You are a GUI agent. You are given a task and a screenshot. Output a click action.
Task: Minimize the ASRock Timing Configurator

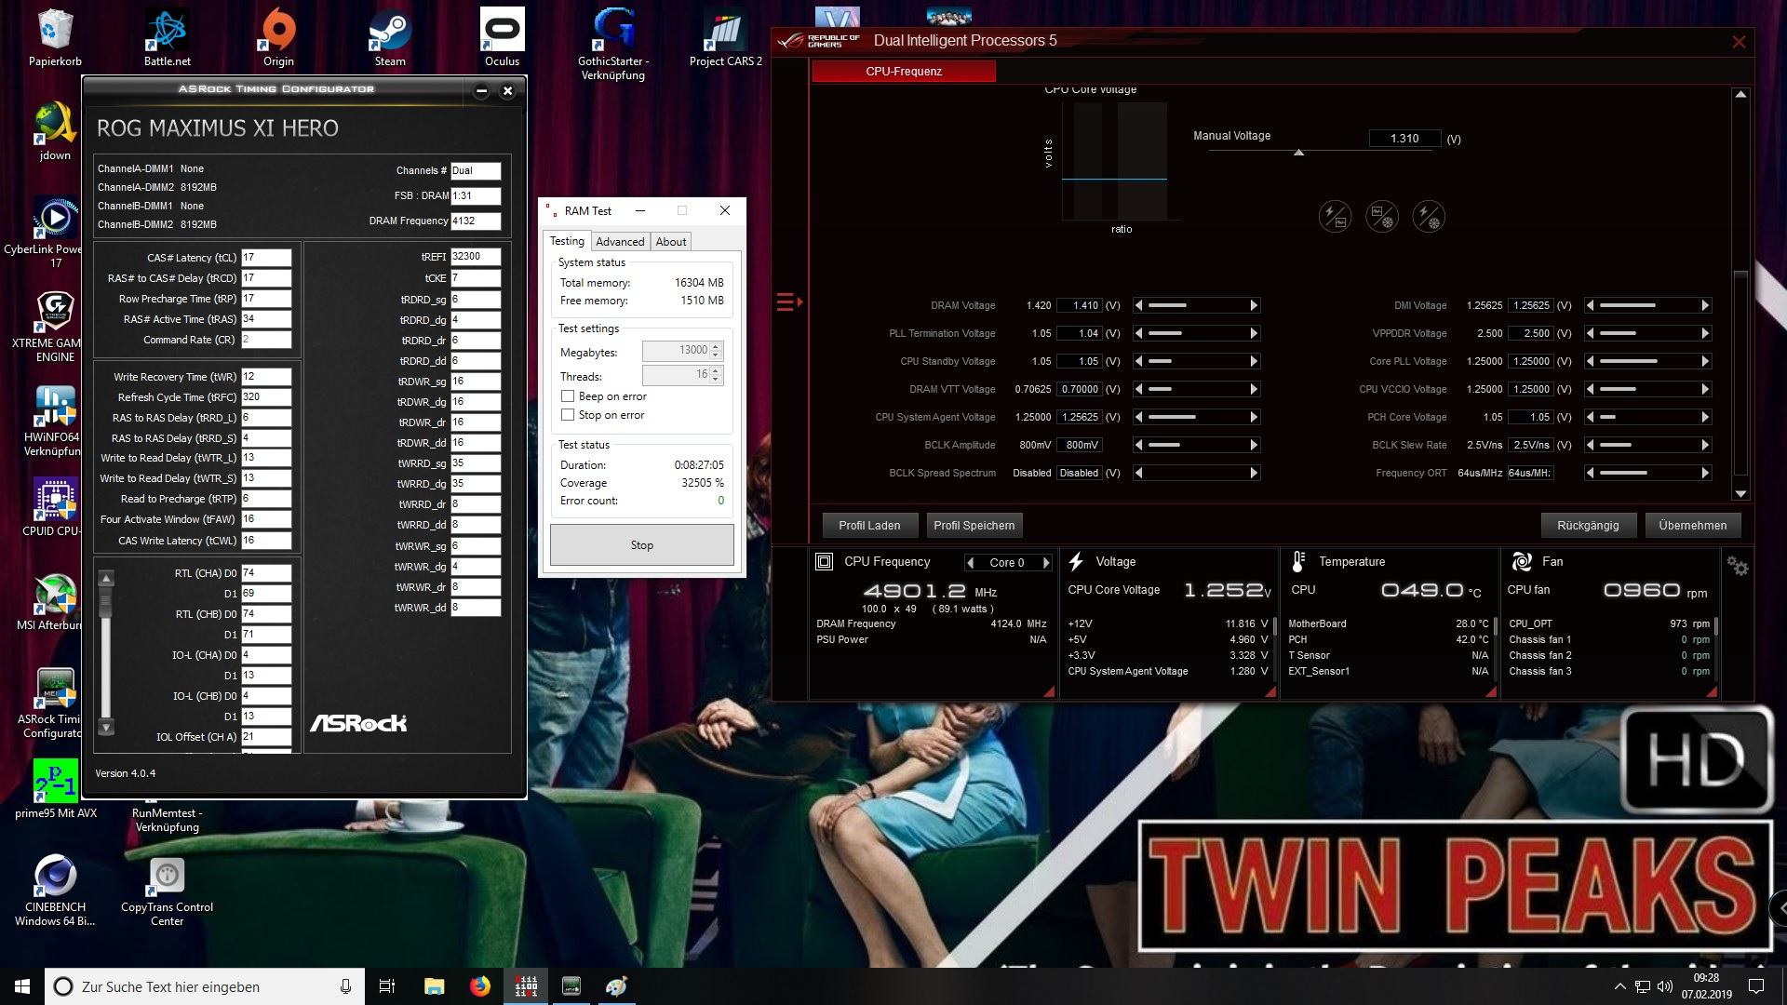tap(481, 91)
